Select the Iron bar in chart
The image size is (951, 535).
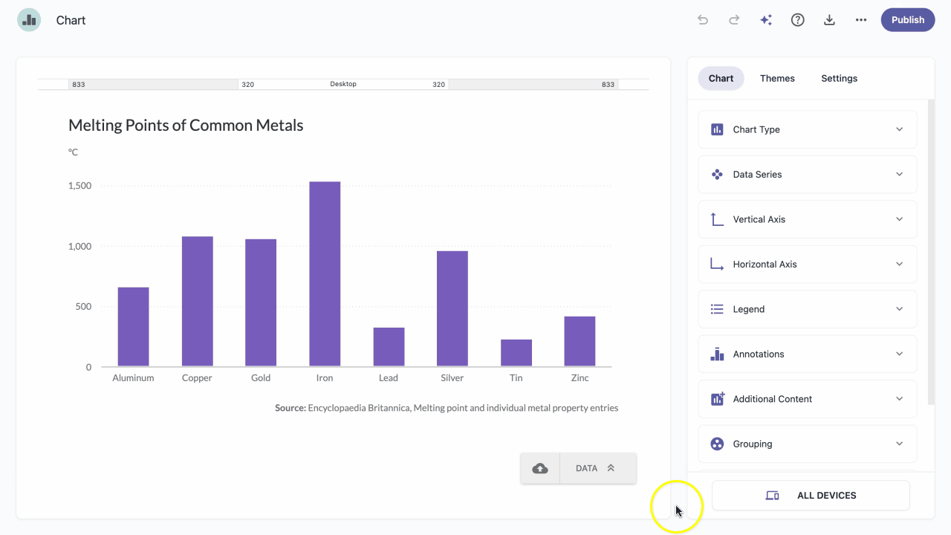[x=325, y=274]
